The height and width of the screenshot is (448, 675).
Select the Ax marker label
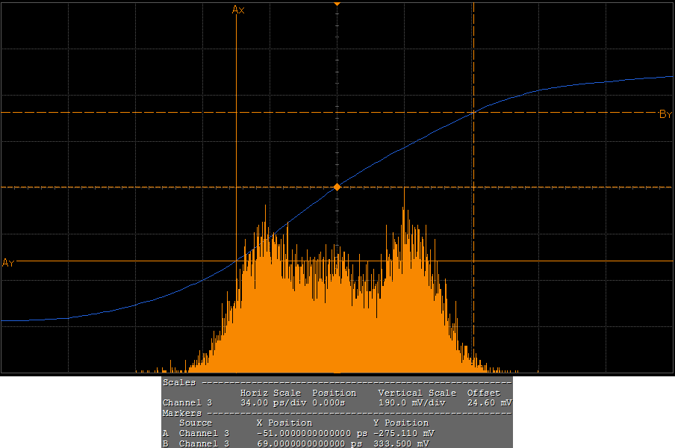(238, 10)
